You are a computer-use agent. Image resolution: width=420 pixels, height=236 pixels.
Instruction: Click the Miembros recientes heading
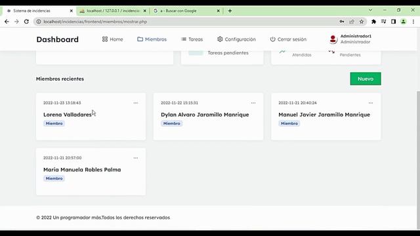coord(60,79)
